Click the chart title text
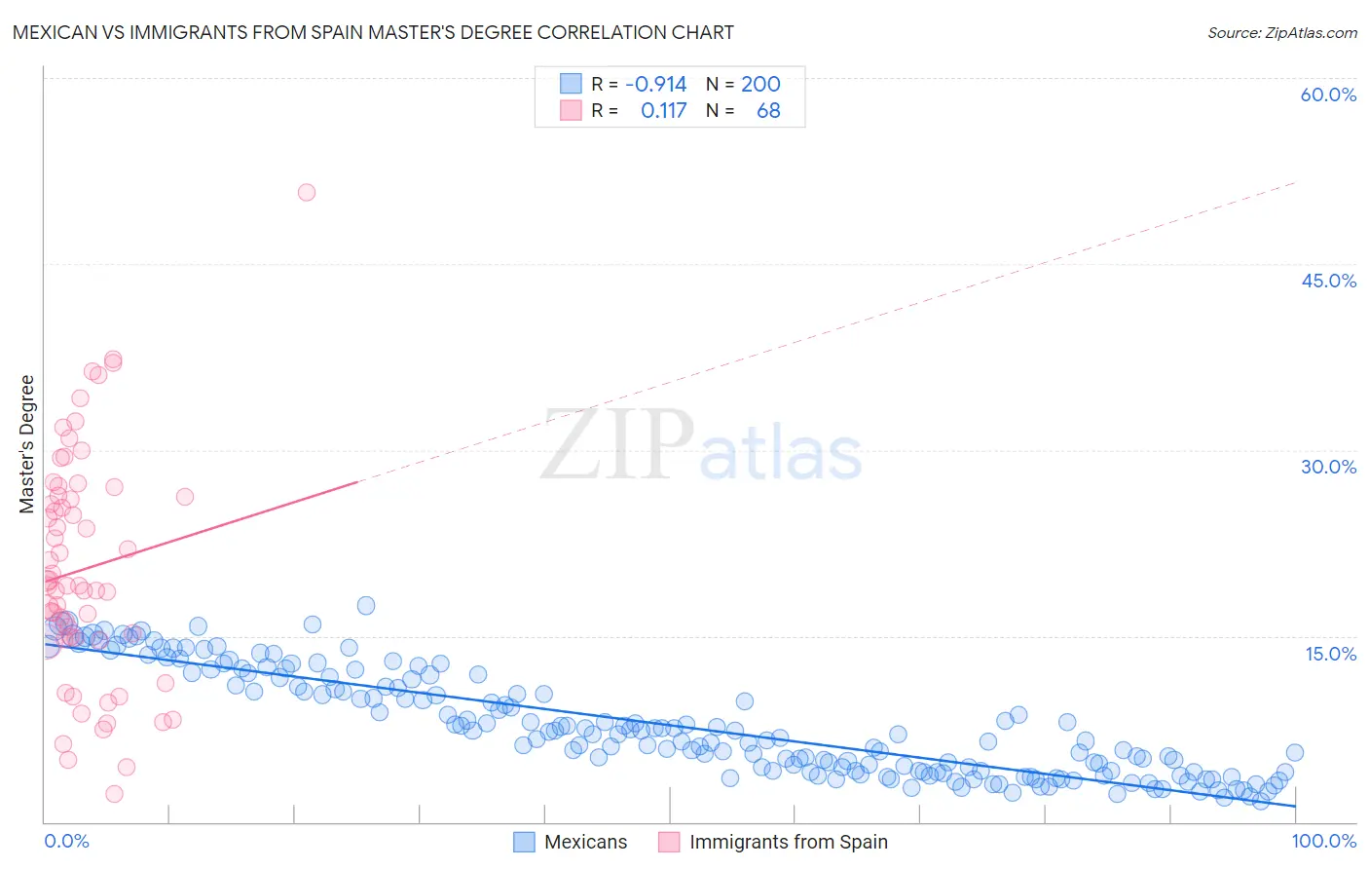 [x=373, y=32]
